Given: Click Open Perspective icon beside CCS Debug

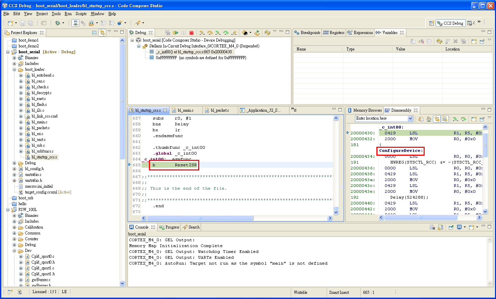Looking at the screenshot, I should [x=432, y=23].
